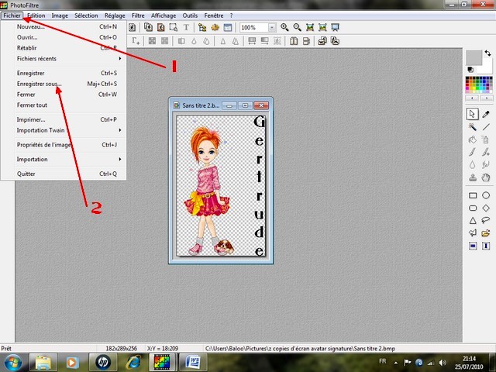The width and height of the screenshot is (496, 372).
Task: Select the Advanced paintbrush tool
Action: click(486, 152)
